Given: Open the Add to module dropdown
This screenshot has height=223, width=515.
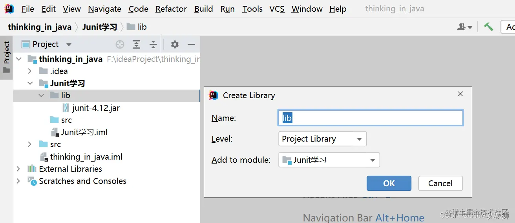Looking at the screenshot, I should (x=329, y=160).
